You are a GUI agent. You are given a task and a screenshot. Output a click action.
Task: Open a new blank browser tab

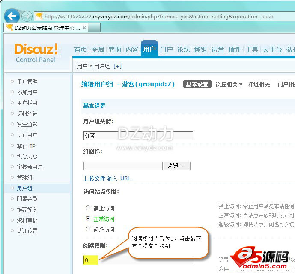tap(95, 28)
